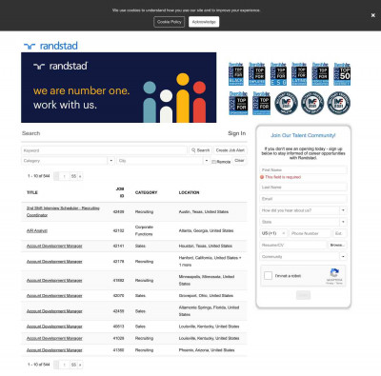Open Account Development Manager job in Minneapolis

click(x=54, y=281)
